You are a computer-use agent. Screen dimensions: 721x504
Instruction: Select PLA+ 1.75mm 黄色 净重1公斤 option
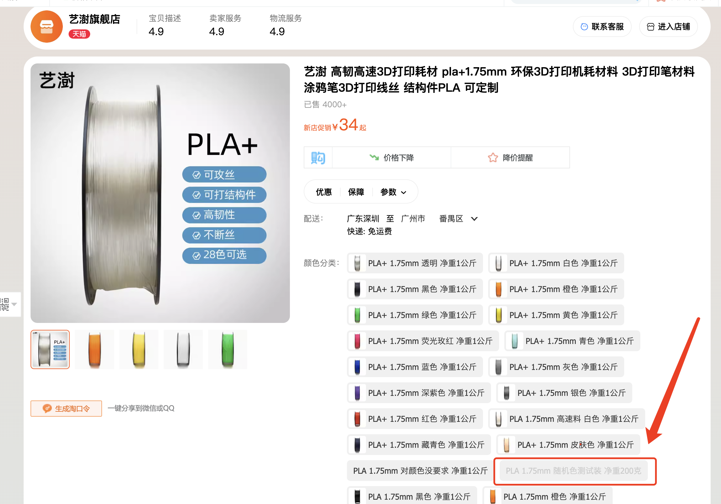(x=556, y=315)
